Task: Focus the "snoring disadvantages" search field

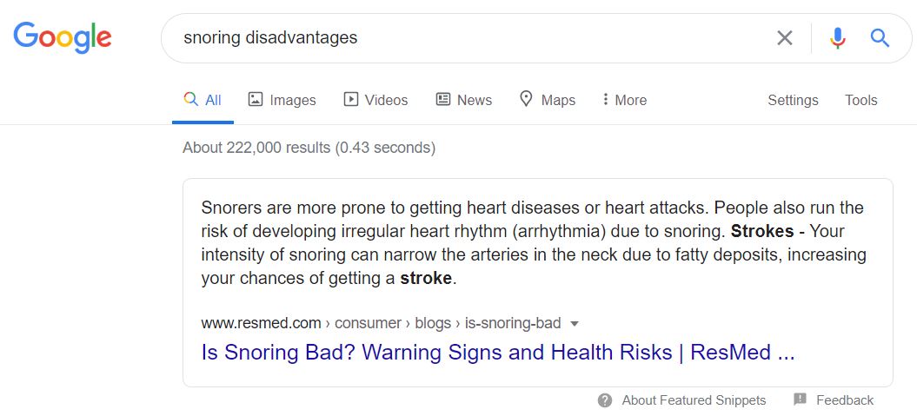Action: coord(469,38)
